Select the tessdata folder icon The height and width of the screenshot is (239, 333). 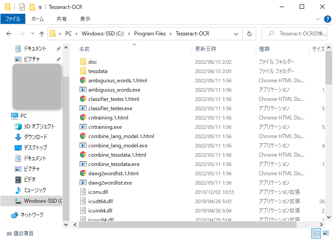[83, 71]
